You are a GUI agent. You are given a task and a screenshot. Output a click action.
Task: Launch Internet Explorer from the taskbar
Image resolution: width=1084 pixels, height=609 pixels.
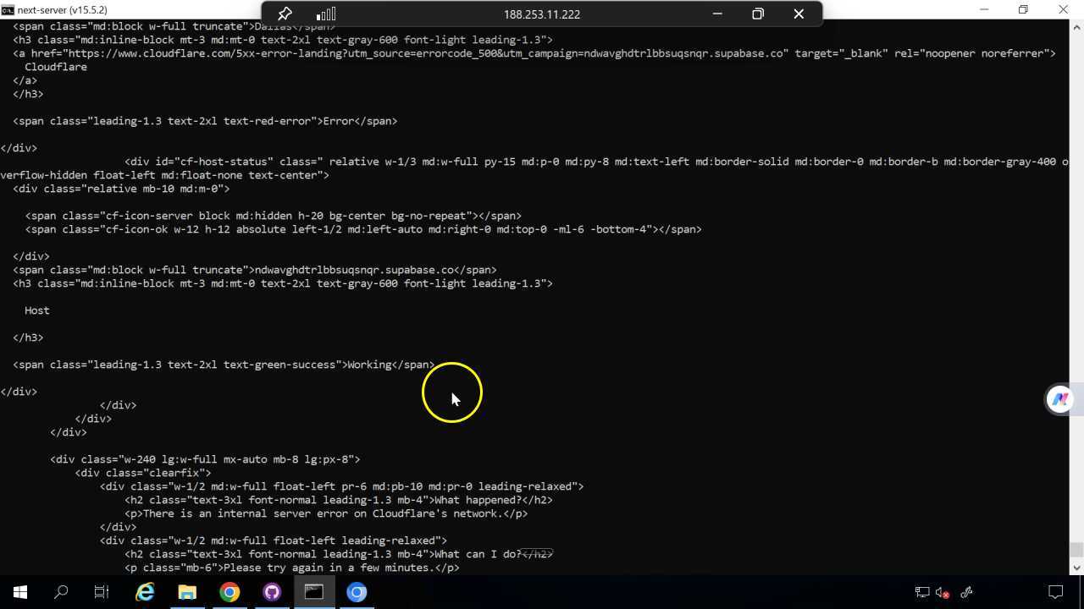pyautogui.click(x=145, y=592)
